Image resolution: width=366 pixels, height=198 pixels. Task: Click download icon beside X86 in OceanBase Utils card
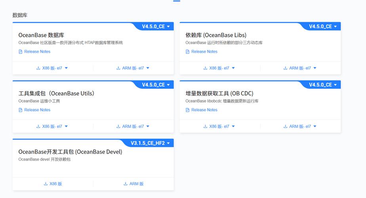coord(38,126)
